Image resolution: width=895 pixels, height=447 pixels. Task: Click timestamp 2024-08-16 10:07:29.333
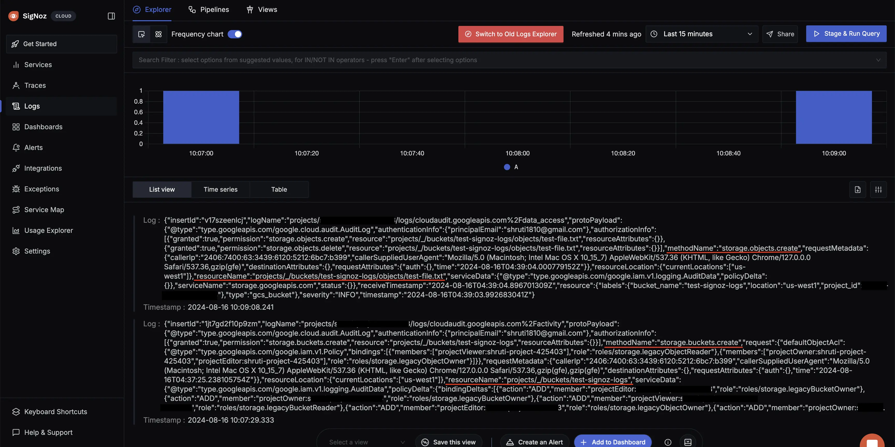(231, 420)
